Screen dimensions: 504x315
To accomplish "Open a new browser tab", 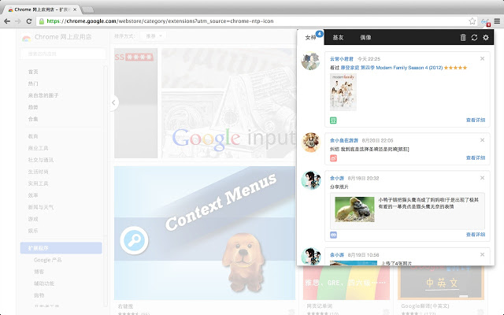I will tap(87, 10).
